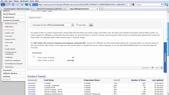Download the 3 Mobile - Extended feed

point(32,85)
